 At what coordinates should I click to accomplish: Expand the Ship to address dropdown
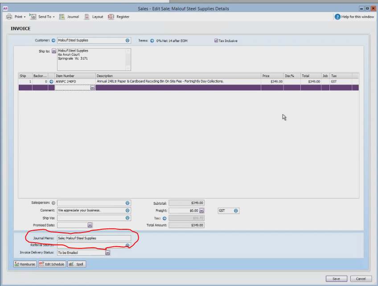(x=54, y=51)
